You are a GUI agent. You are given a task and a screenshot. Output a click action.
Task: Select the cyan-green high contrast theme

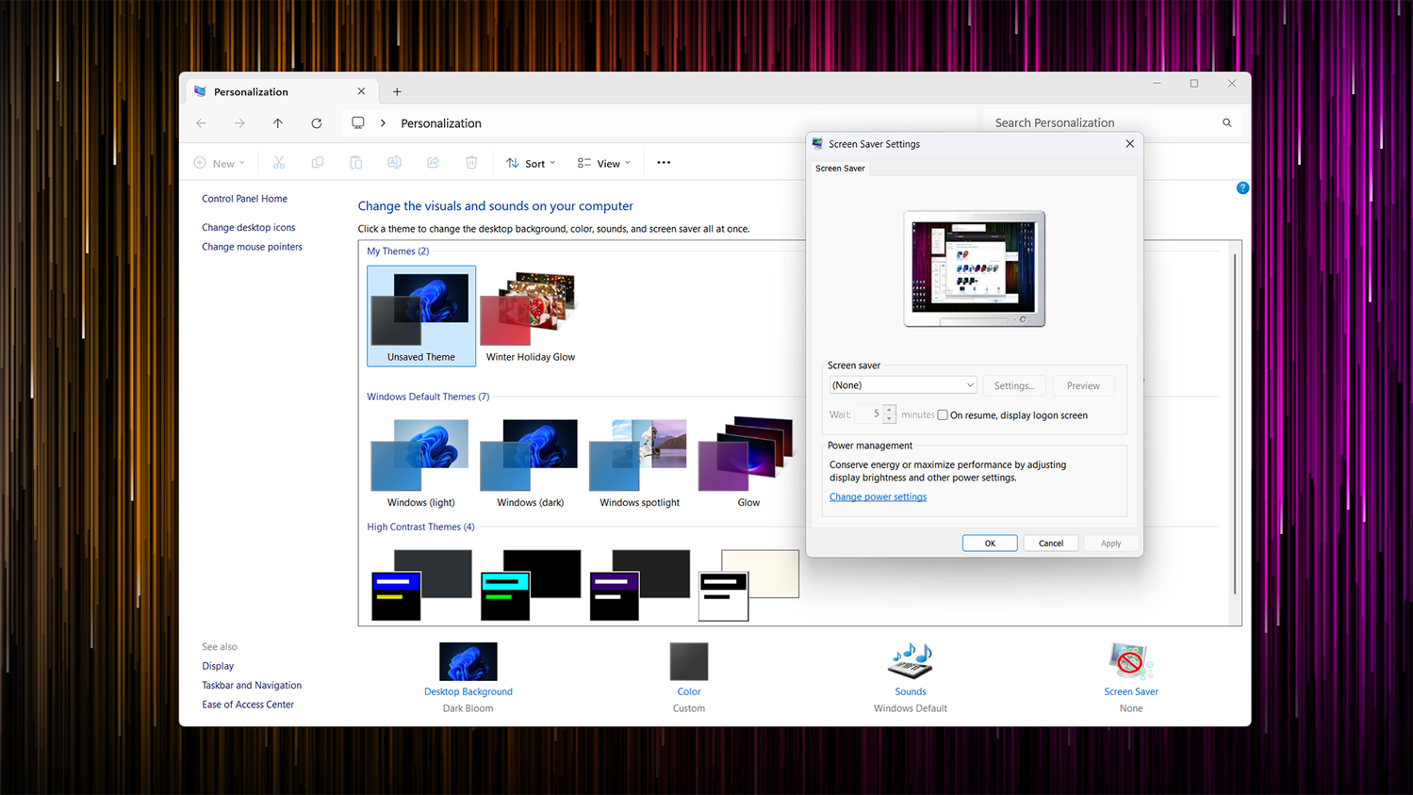click(531, 585)
